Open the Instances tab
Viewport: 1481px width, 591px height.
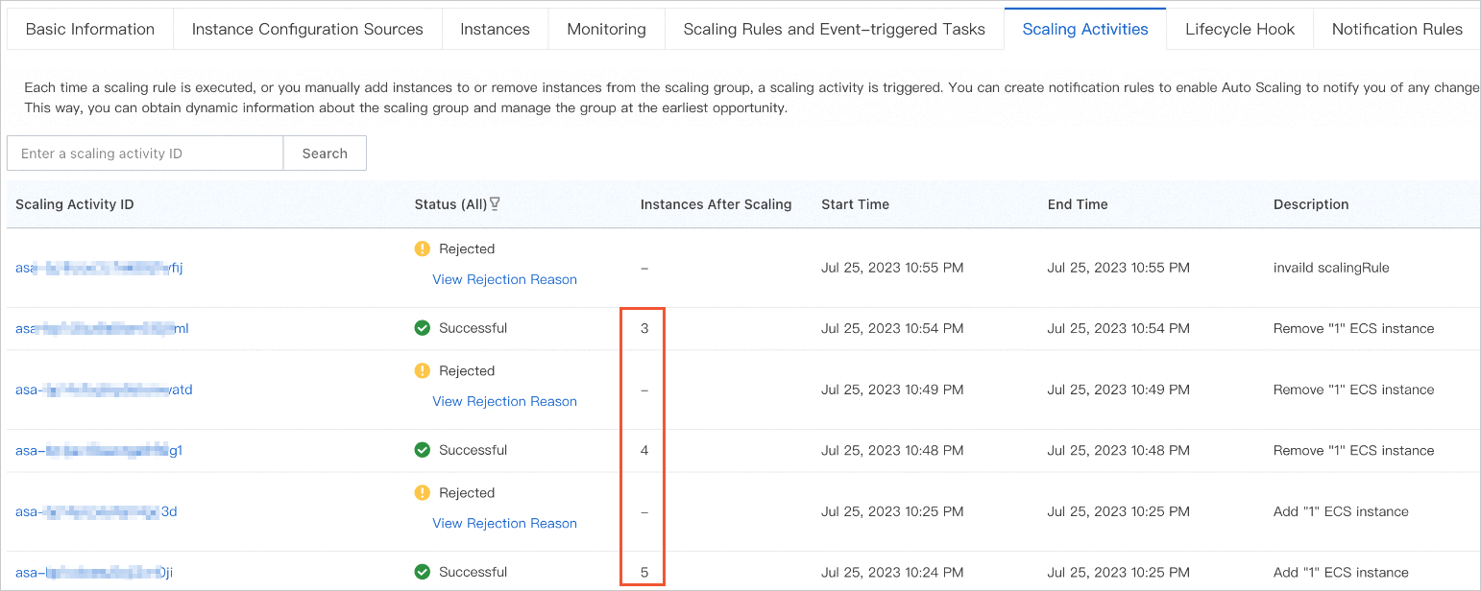[x=495, y=29]
